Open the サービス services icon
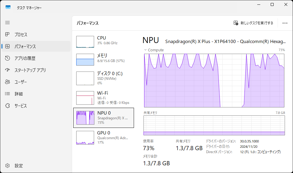The image size is (293, 173). tap(7, 106)
